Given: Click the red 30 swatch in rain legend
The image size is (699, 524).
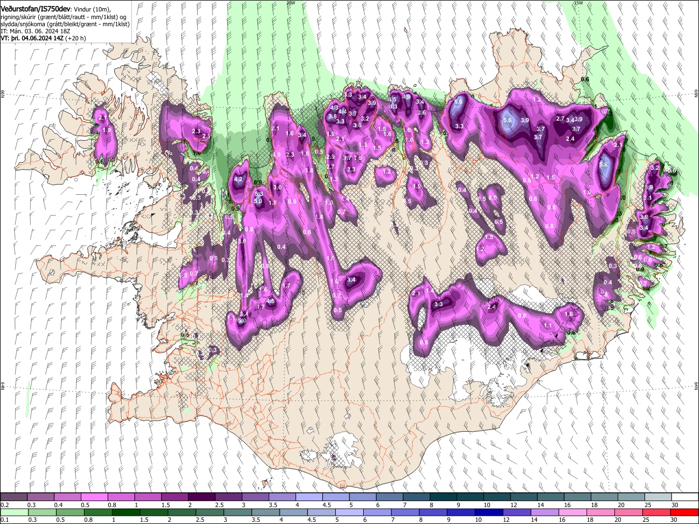Looking at the screenshot, I should [x=684, y=512].
